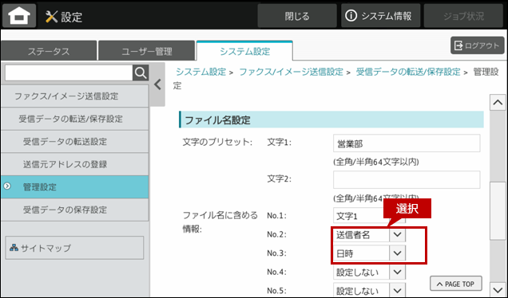Select 受信データの保存設定 sidebar item
508x298 pixels.
tap(74, 210)
